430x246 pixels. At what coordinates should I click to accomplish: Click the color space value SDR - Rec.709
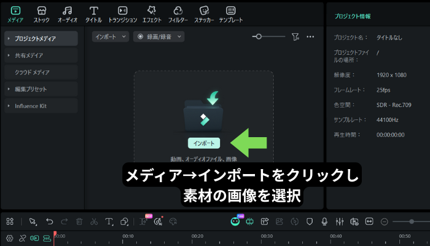pos(394,105)
